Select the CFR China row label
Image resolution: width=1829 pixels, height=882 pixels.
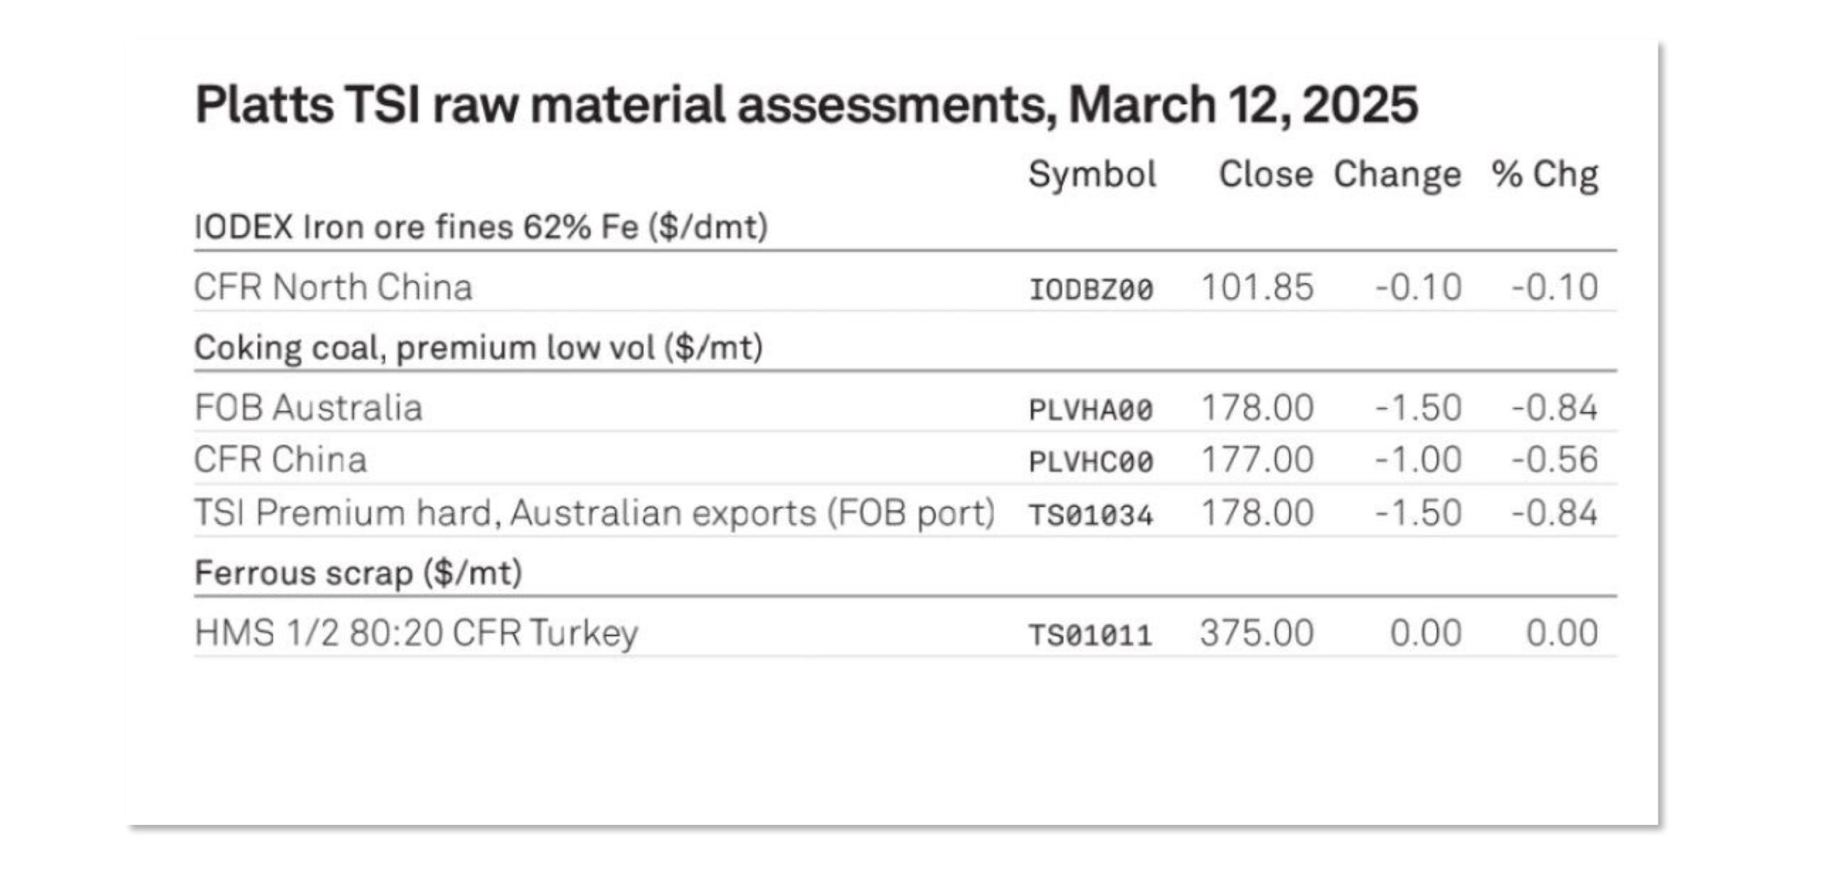[280, 459]
